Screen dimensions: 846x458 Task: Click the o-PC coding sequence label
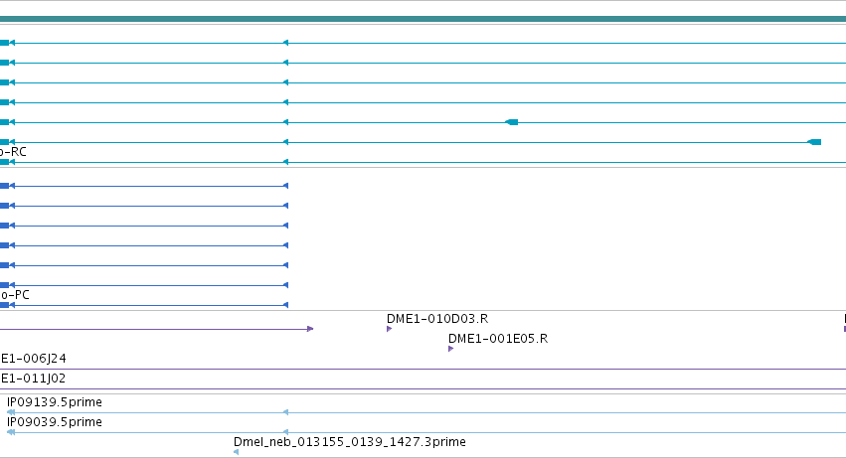pyautogui.click(x=15, y=295)
